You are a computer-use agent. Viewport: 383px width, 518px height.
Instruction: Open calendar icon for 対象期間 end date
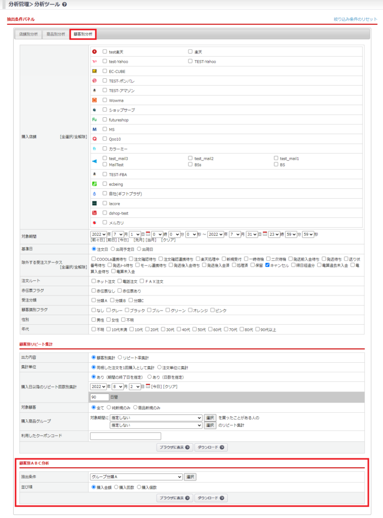[265, 234]
